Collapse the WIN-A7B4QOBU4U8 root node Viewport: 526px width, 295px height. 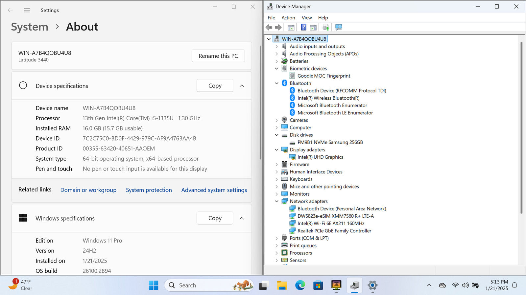pos(269,39)
